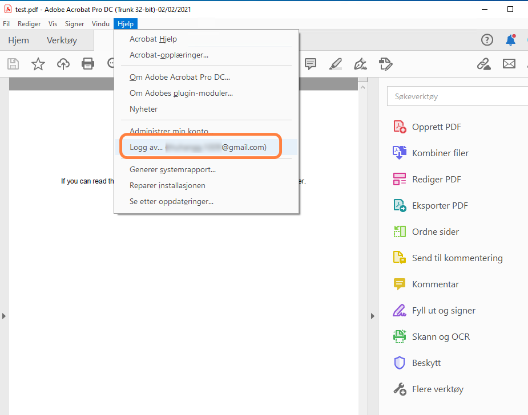Click the share link icon
The height and width of the screenshot is (415, 528).
pos(484,64)
